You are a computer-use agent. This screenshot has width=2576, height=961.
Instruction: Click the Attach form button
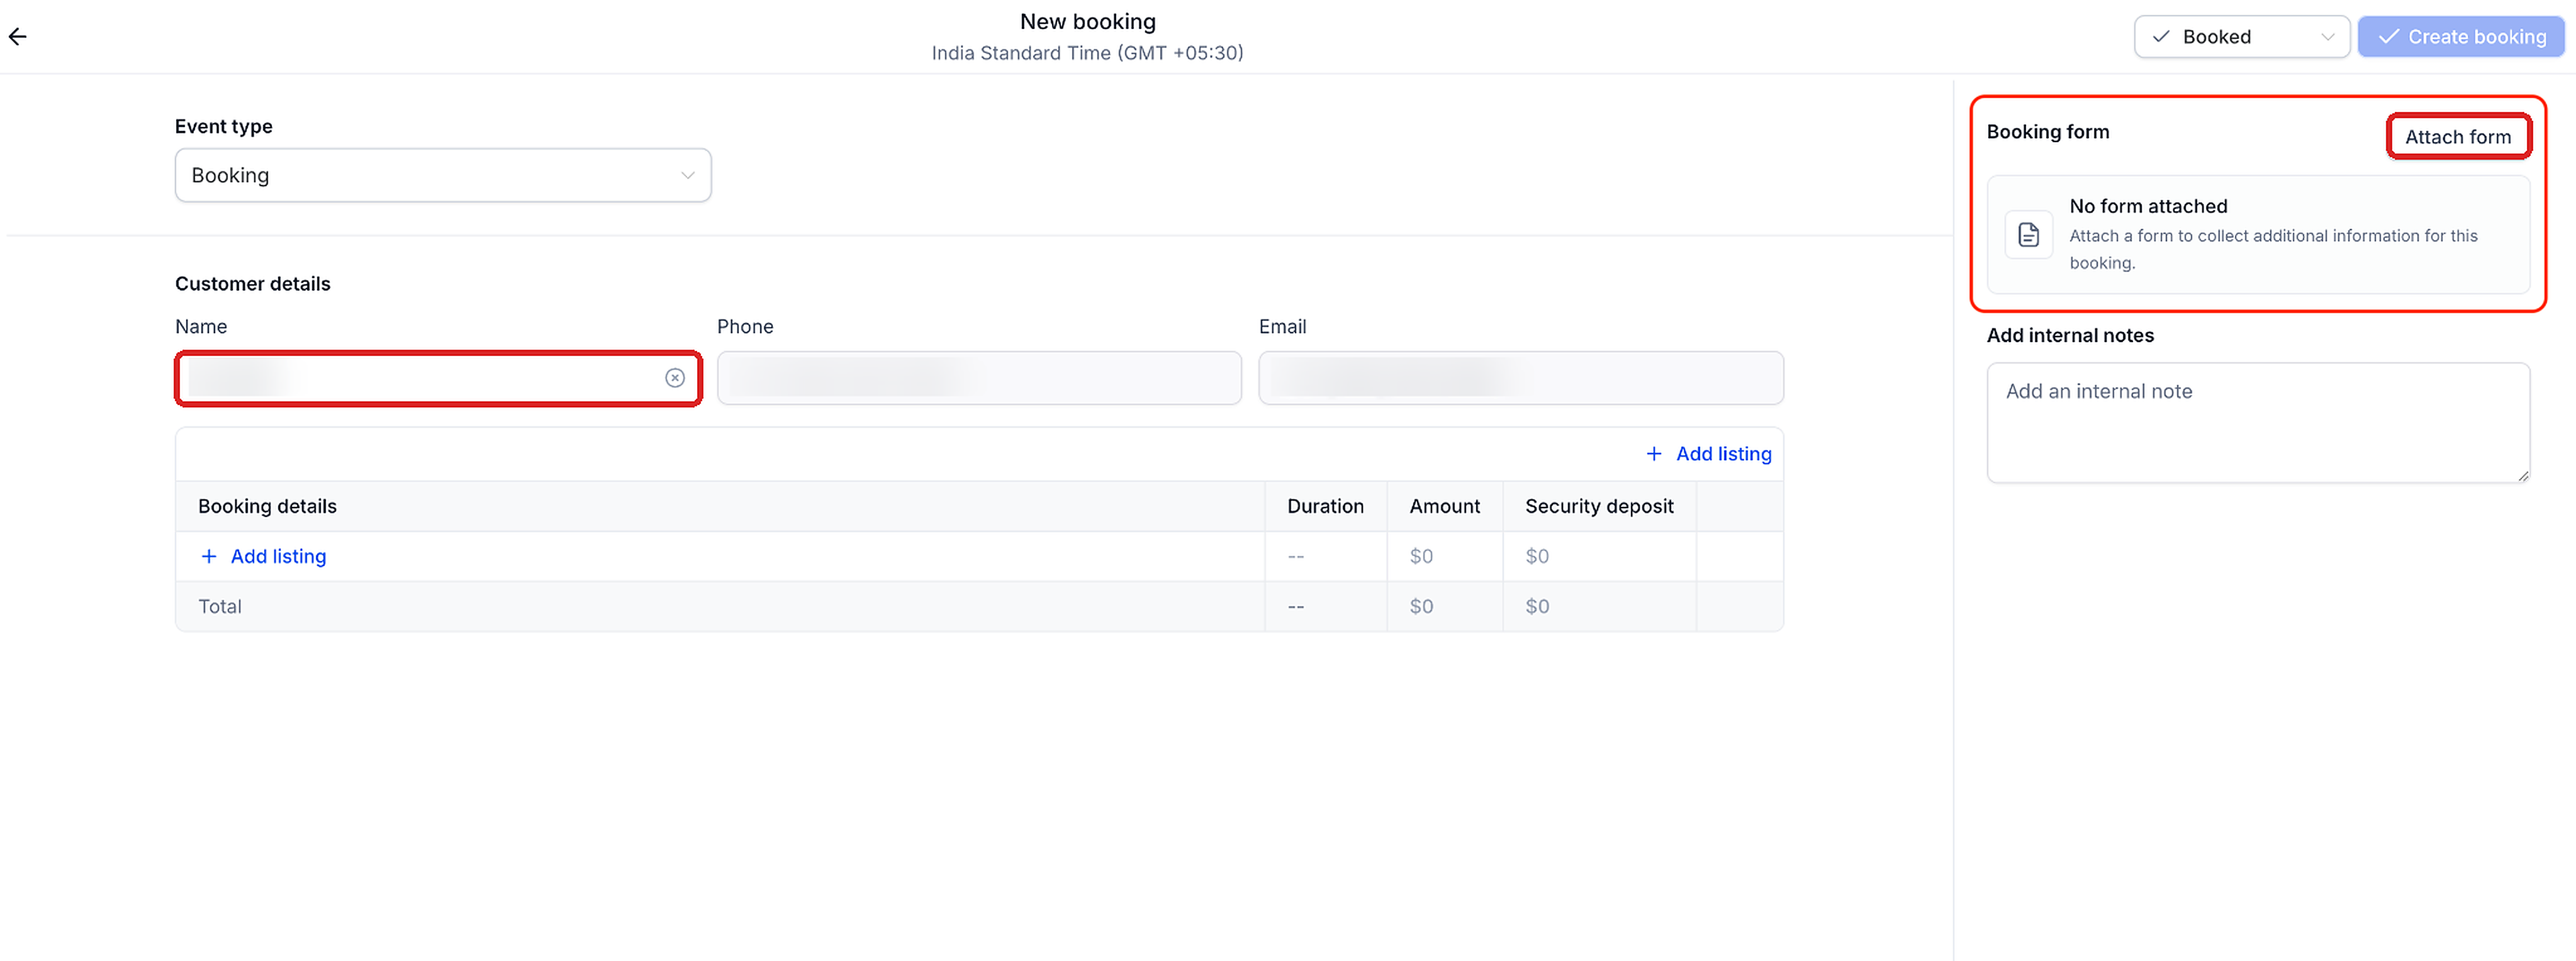pyautogui.click(x=2458, y=137)
